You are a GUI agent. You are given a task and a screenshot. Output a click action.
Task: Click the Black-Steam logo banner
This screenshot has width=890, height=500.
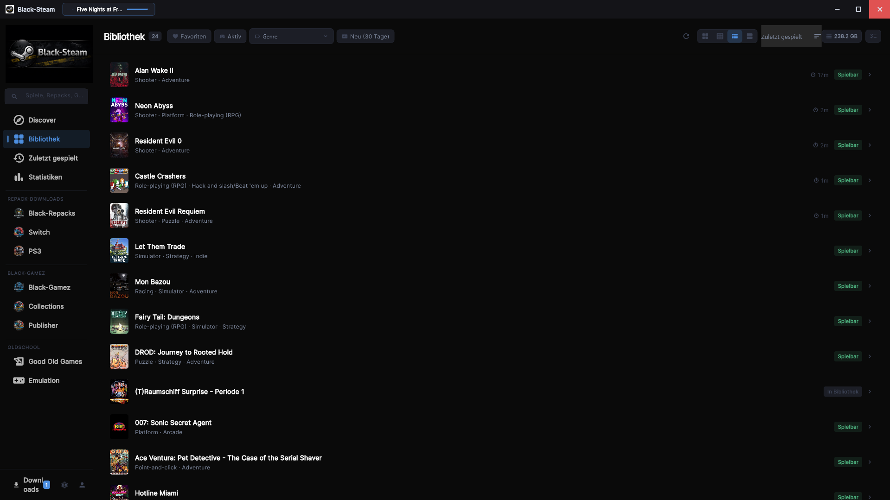point(49,54)
